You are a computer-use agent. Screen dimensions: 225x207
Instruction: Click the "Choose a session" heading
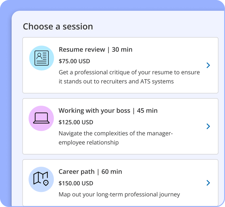pos(58,27)
